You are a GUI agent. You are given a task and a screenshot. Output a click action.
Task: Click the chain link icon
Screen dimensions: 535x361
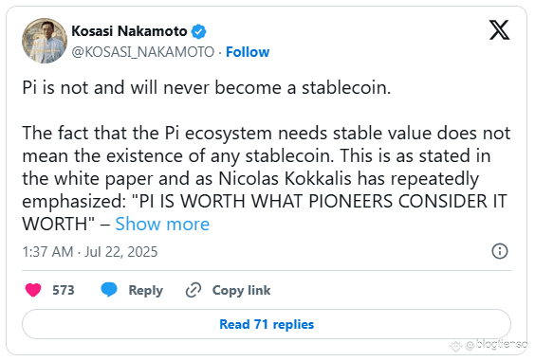tap(194, 290)
